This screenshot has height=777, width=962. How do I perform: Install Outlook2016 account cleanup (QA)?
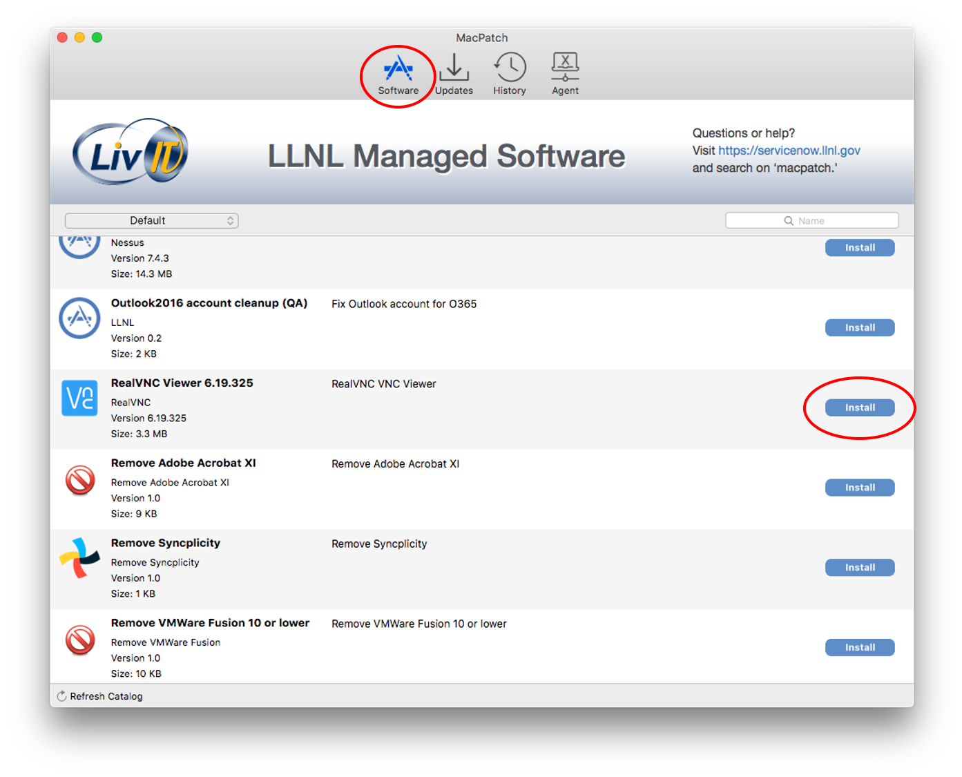(x=860, y=328)
